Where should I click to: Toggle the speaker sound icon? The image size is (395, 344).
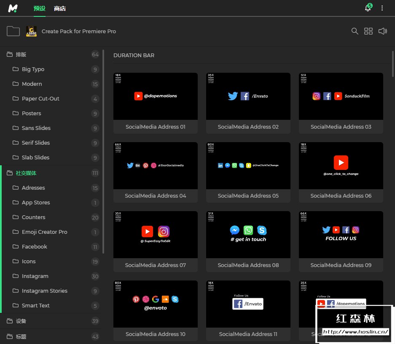(x=382, y=31)
